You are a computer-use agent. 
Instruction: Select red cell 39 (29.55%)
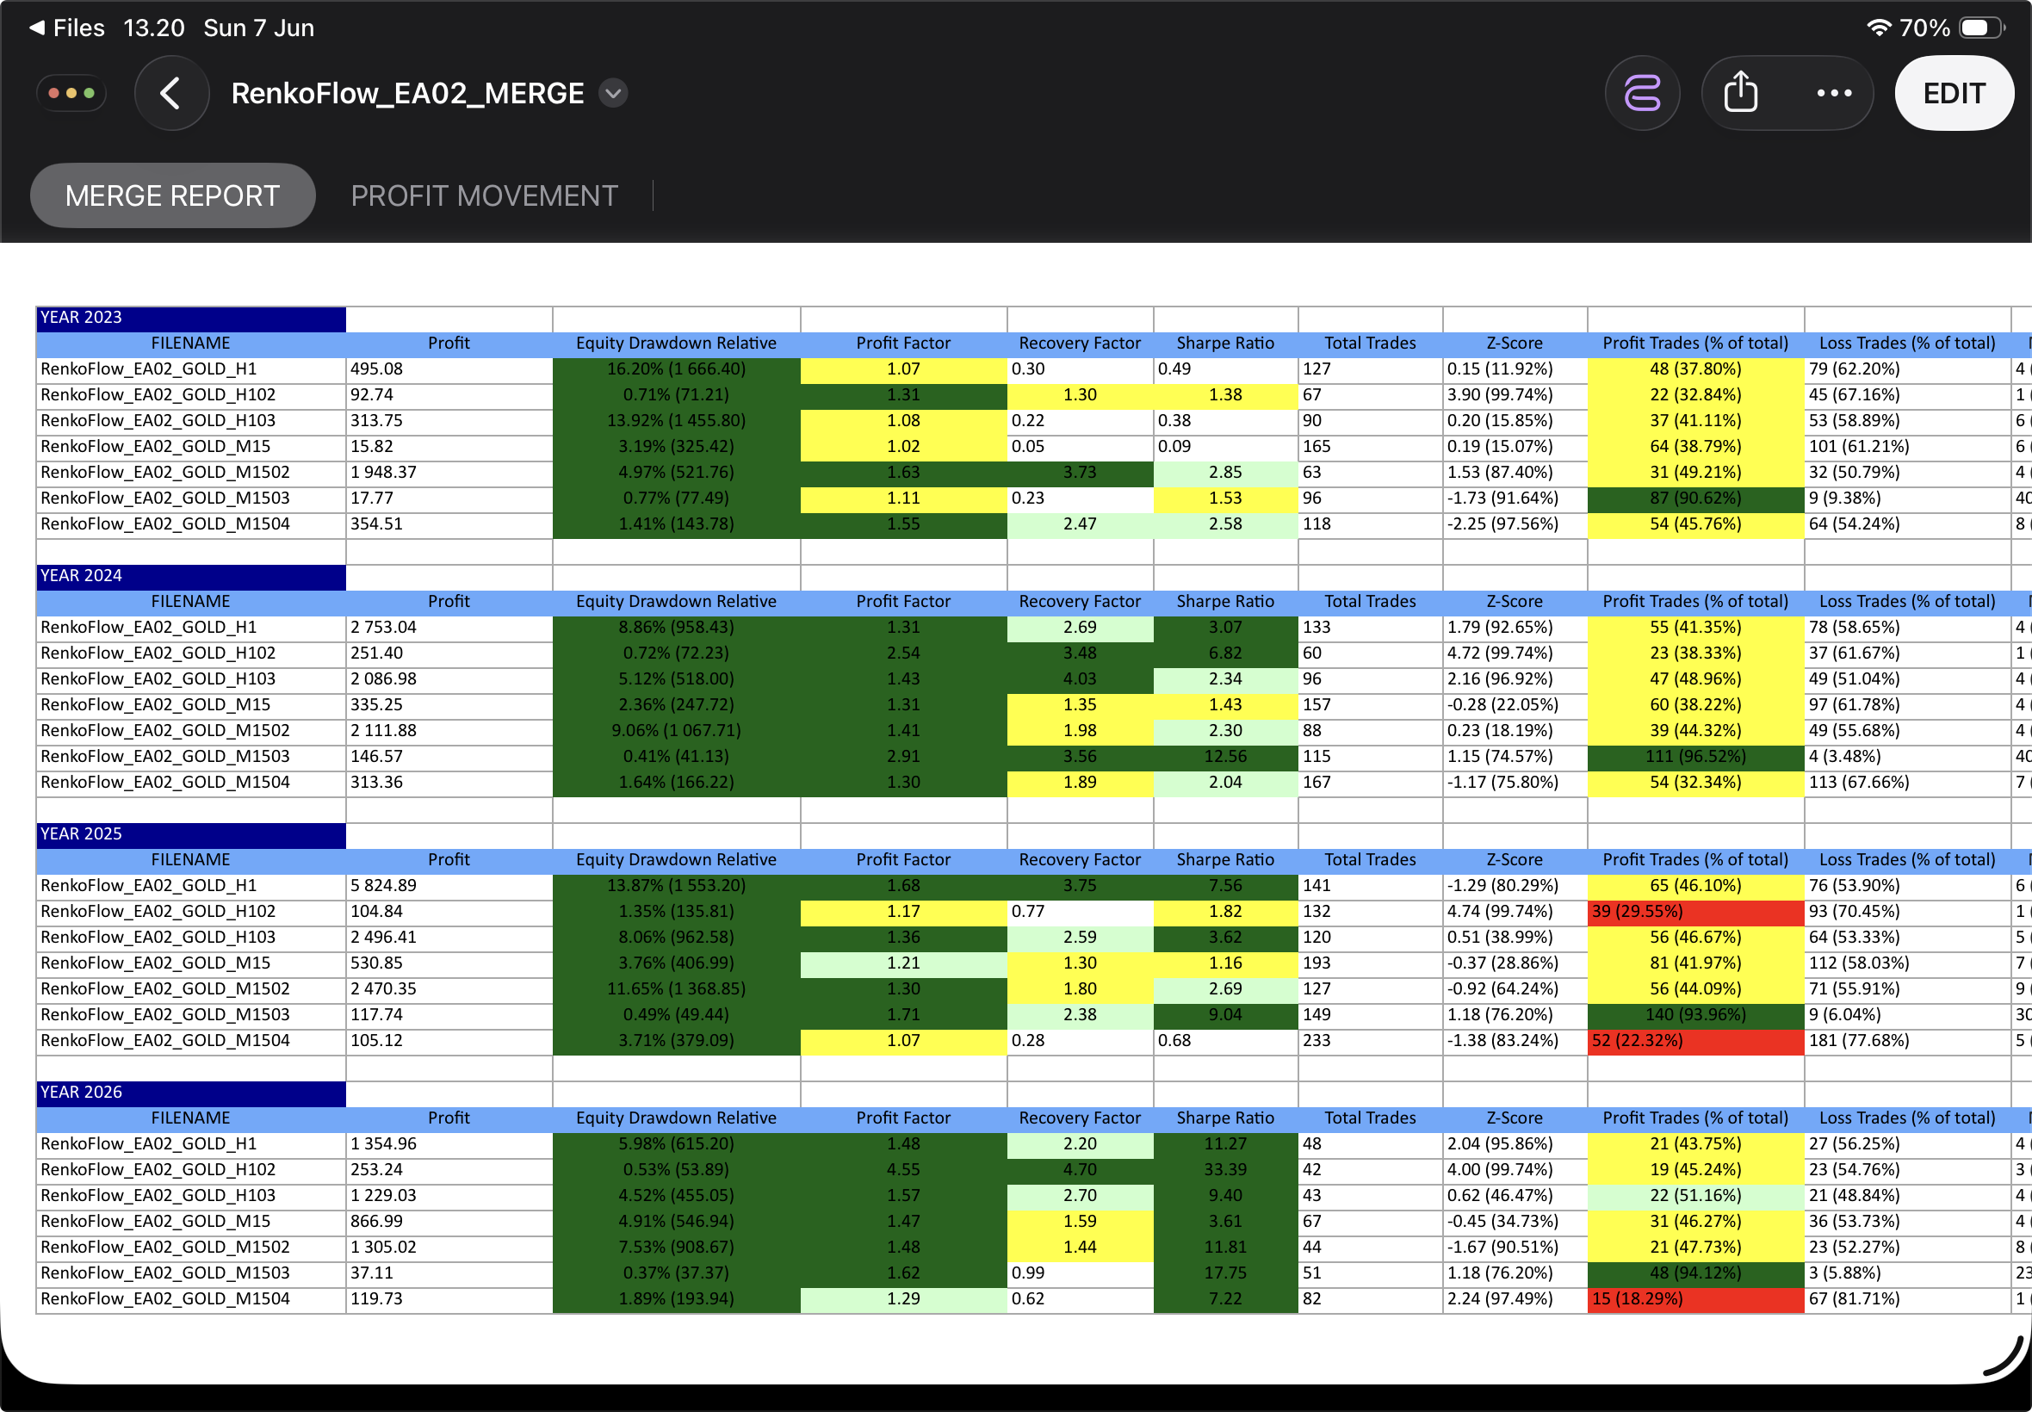tap(1695, 912)
